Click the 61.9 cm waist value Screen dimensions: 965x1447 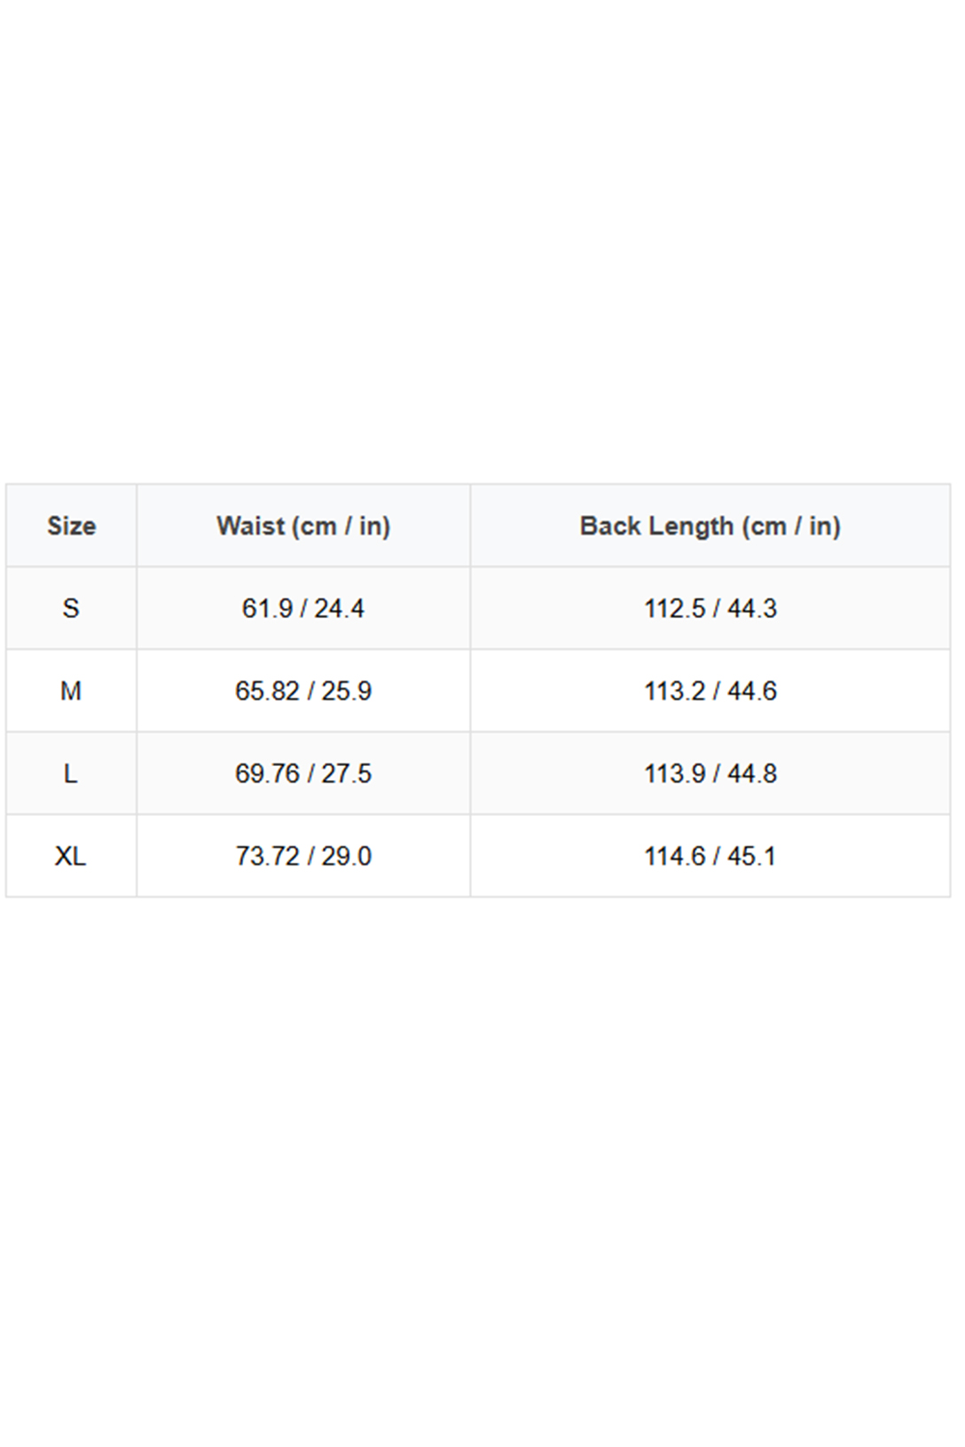[x=267, y=608]
